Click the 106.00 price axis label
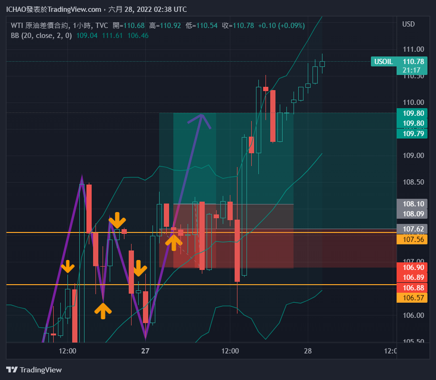 coord(413,315)
